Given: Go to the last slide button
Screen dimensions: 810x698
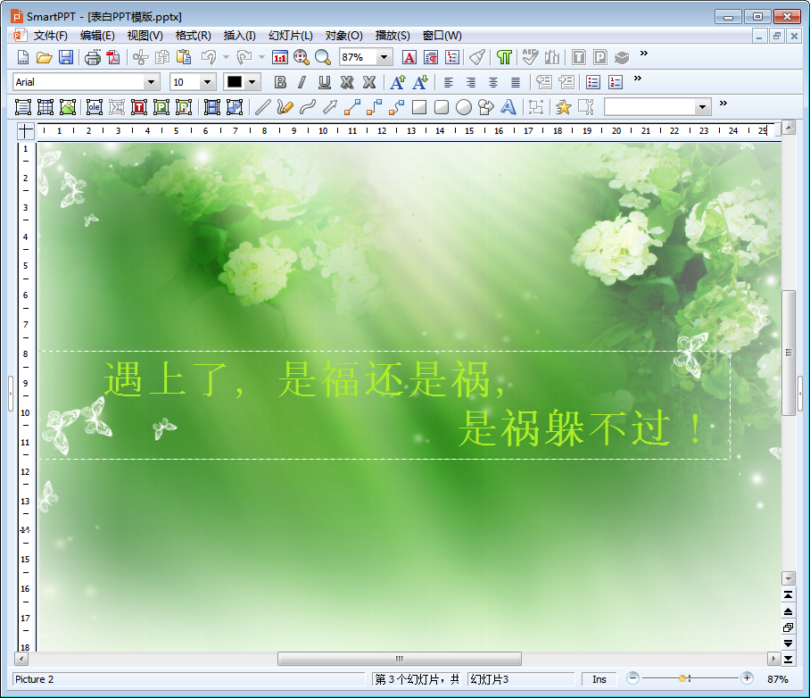Looking at the screenshot, I should [789, 660].
